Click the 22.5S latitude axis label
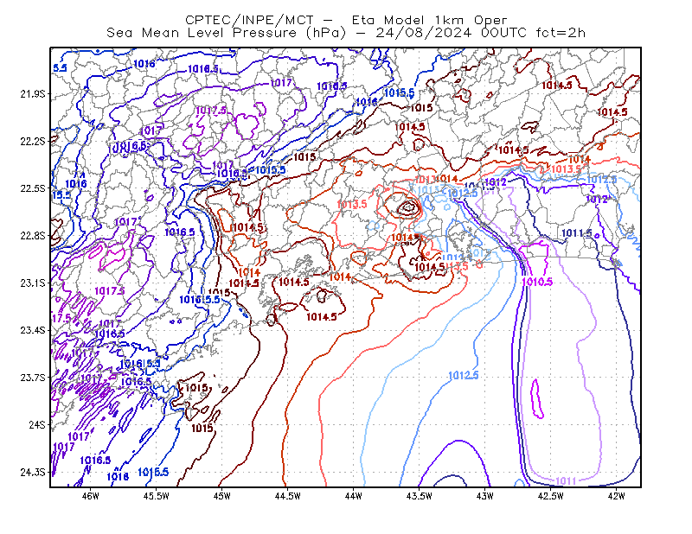 coord(32,188)
